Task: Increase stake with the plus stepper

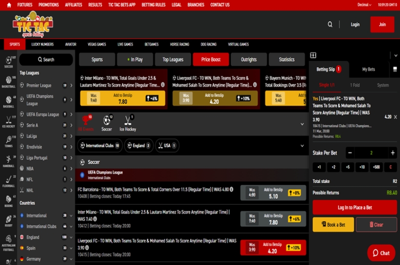Action: (393, 153)
